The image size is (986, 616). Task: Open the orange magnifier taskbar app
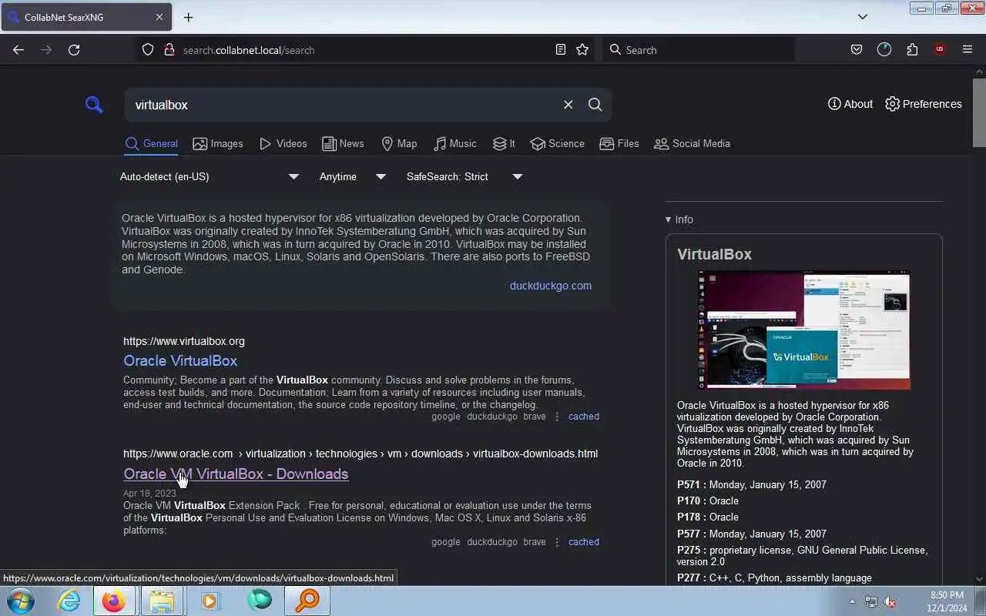click(307, 601)
